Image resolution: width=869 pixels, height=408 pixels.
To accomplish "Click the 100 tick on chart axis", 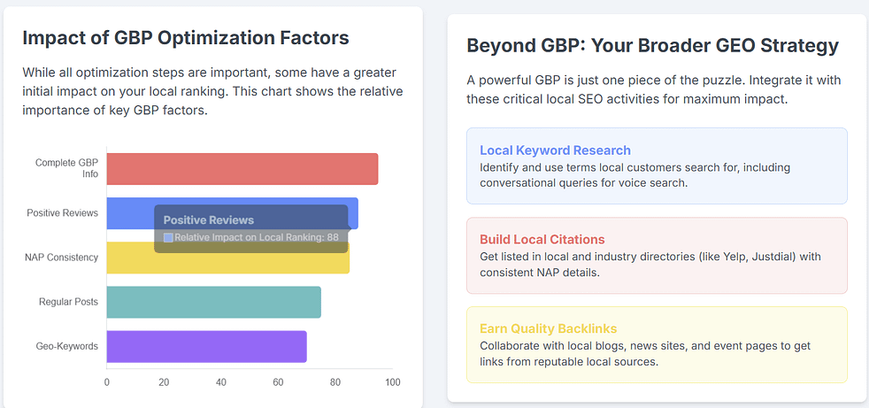I will tap(392, 382).
